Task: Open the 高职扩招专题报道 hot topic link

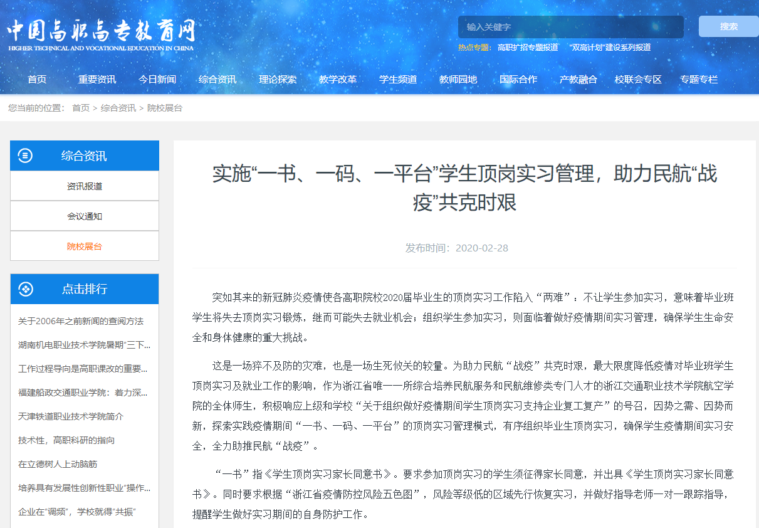Action: tap(528, 47)
